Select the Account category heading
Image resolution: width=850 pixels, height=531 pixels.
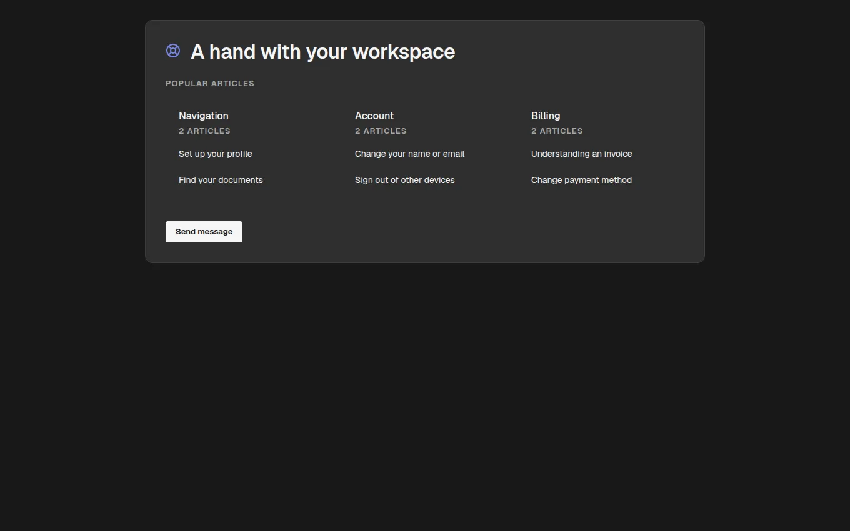(374, 116)
